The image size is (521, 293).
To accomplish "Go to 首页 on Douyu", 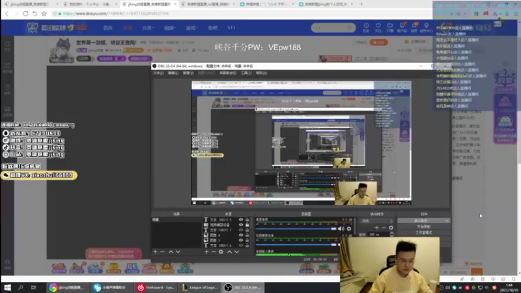I will [x=107, y=28].
